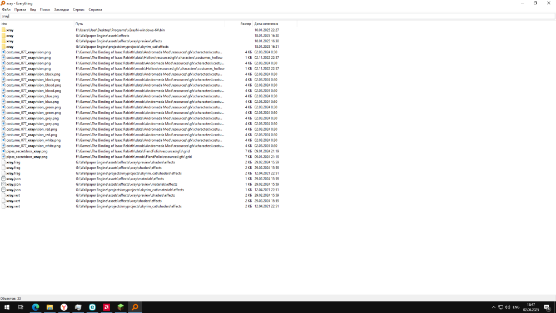Open Minecraft grass block icon on taskbar
The image size is (556, 313).
tap(121, 307)
